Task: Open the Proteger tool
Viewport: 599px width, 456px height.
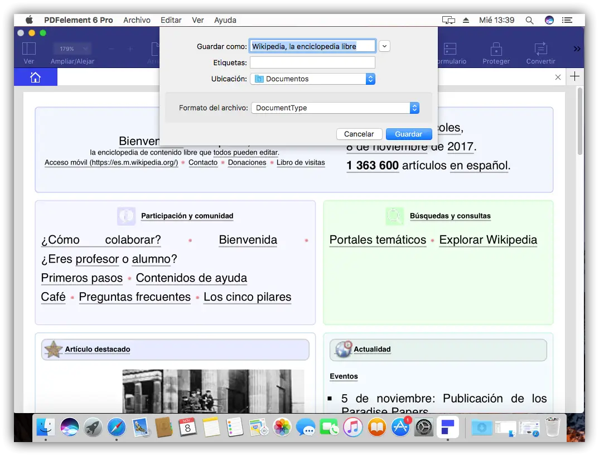Action: pos(496,53)
